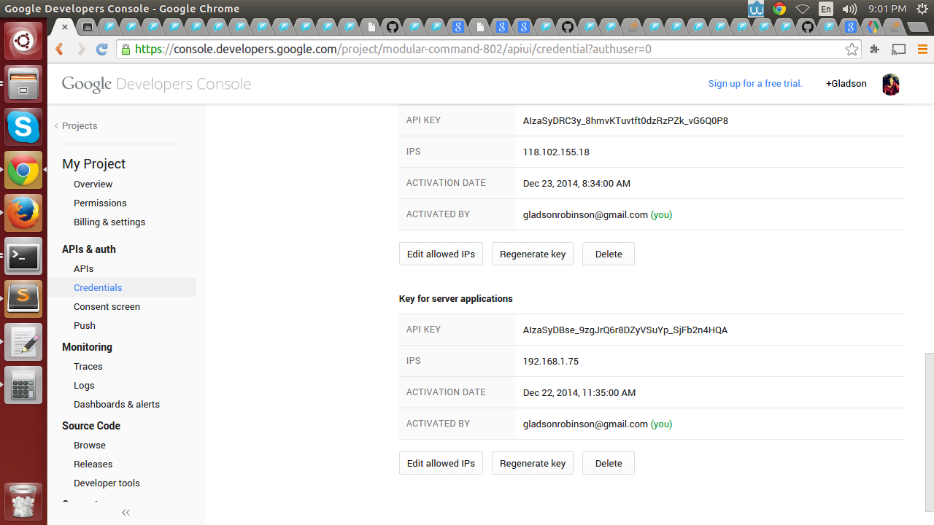Launch Firefox from the dock
Image resolution: width=934 pixels, height=525 pixels.
pyautogui.click(x=23, y=213)
